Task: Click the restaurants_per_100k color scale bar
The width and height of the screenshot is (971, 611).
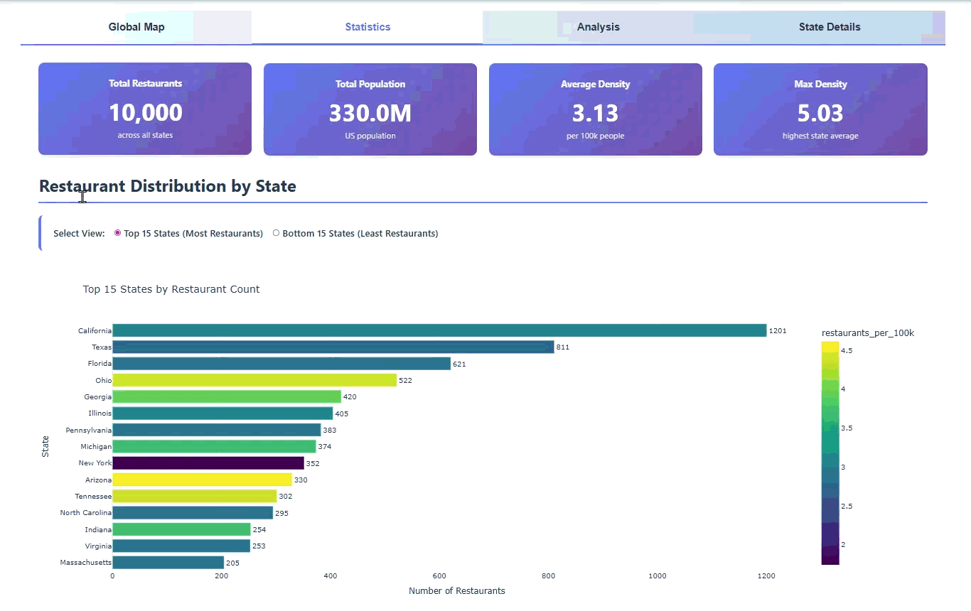Action: [x=830, y=453]
